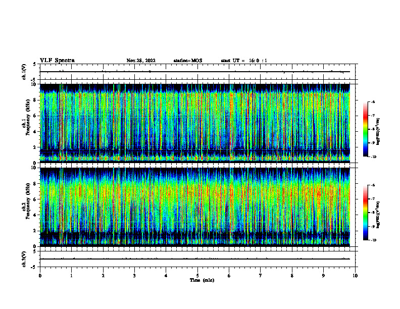Click the log(PSD) units label of ch.2 color bar
This screenshot has height=309, width=400.
pyautogui.click(x=378, y=215)
